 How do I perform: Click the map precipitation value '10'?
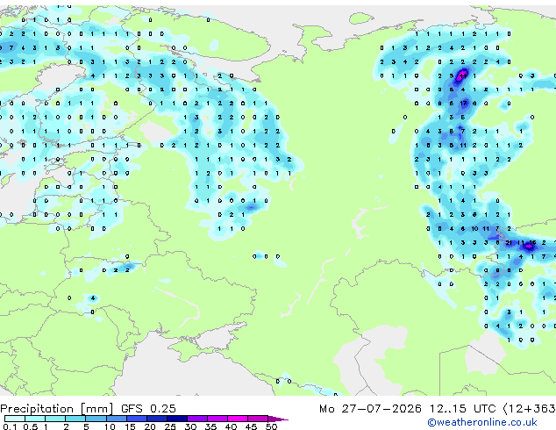tap(474, 229)
